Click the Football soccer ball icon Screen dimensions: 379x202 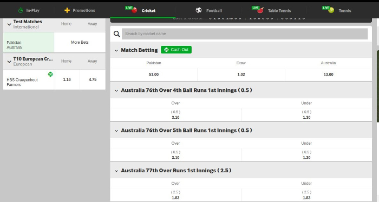click(x=199, y=10)
